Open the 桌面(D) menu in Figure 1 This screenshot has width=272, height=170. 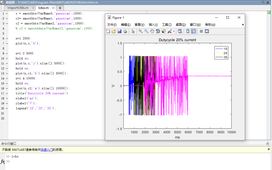181,25
